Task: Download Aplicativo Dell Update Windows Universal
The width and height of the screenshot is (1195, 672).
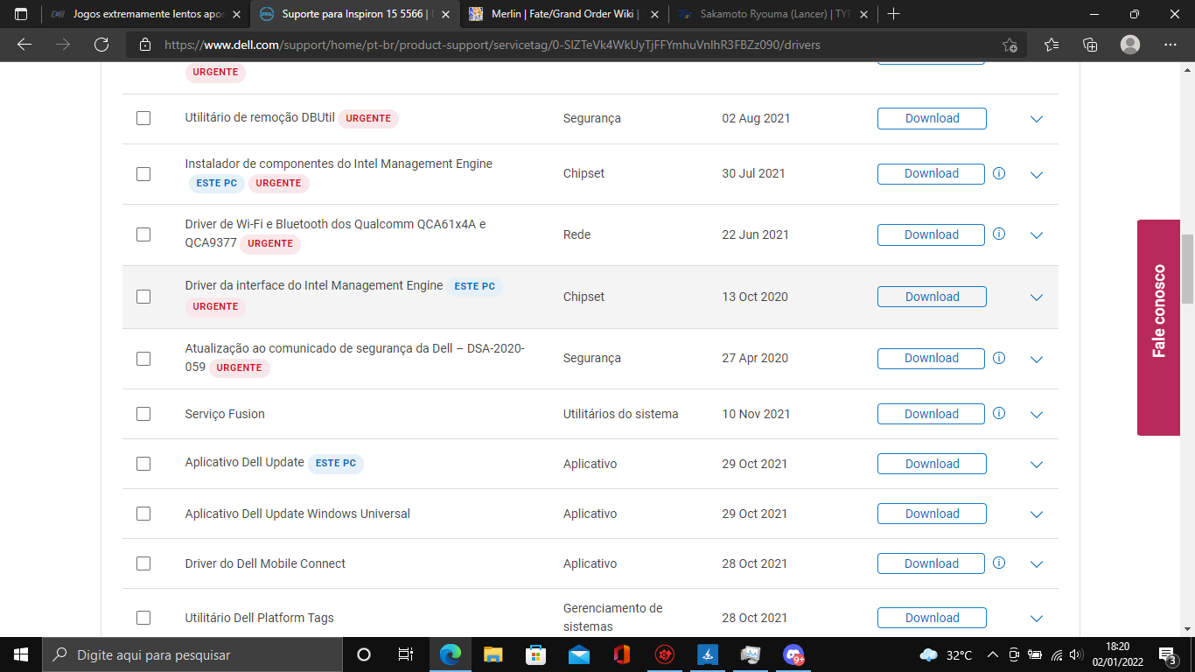Action: tap(932, 514)
